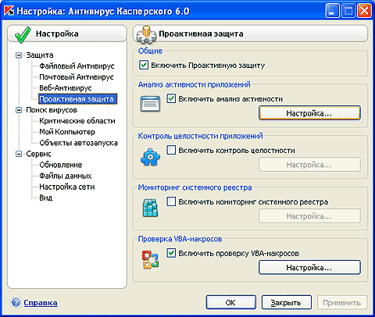Select Мой Компьютер in the tree
This screenshot has width=375, height=317.
tap(67, 132)
